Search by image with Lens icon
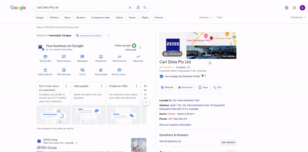The height and width of the screenshot is (152, 308). click(138, 8)
